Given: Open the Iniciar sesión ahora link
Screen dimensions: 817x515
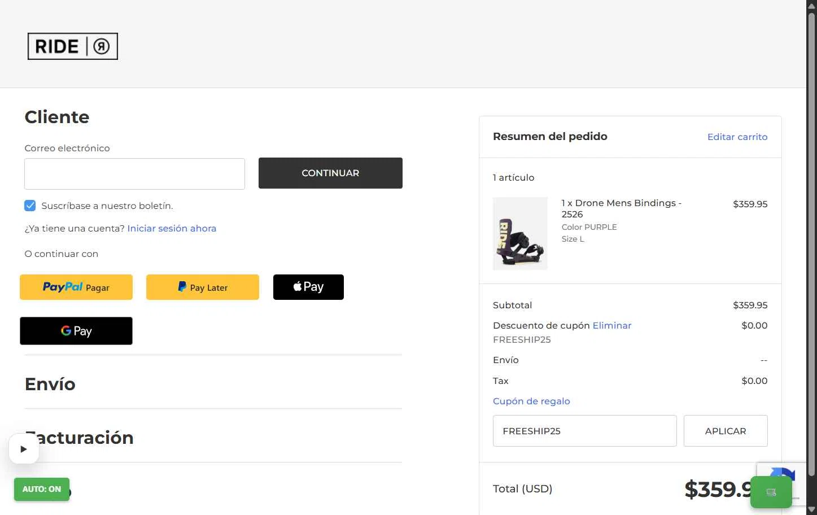Looking at the screenshot, I should coord(172,228).
